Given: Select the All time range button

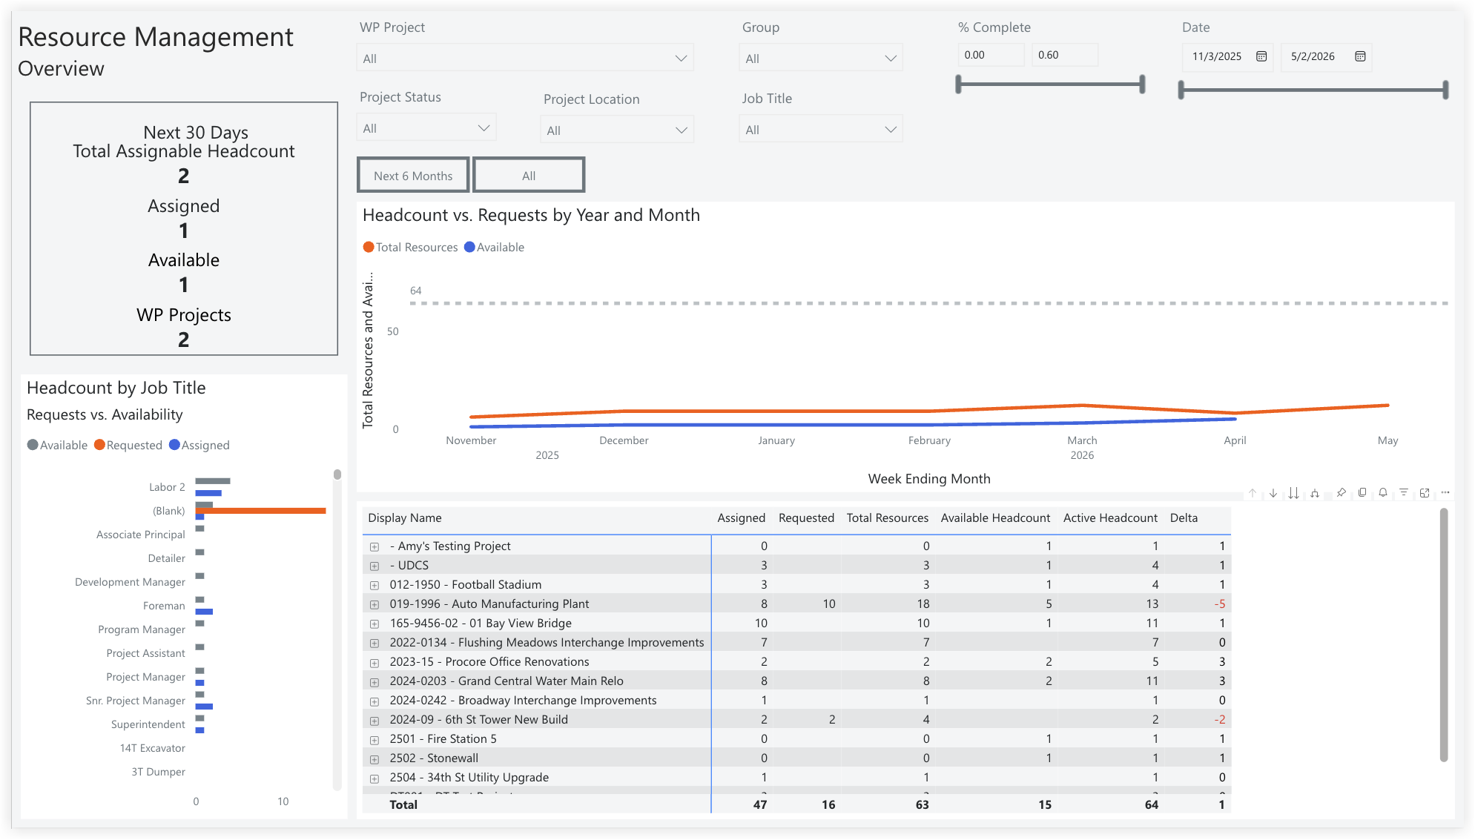Looking at the screenshot, I should (x=528, y=175).
